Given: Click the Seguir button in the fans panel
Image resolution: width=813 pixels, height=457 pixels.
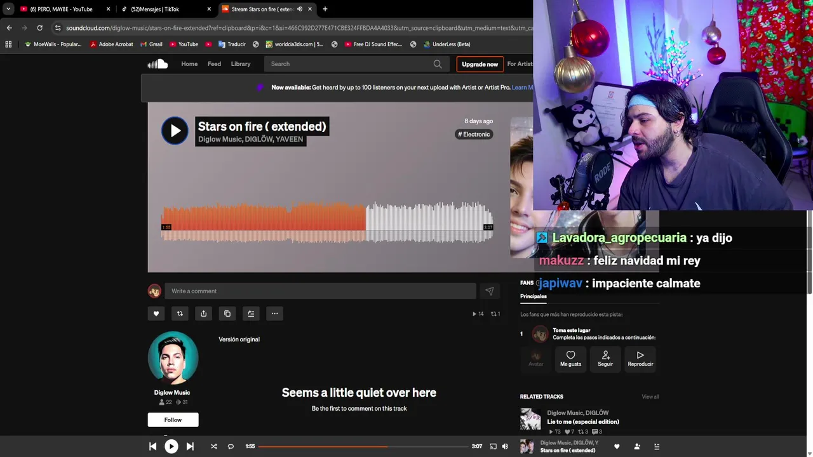Looking at the screenshot, I should 605,359.
